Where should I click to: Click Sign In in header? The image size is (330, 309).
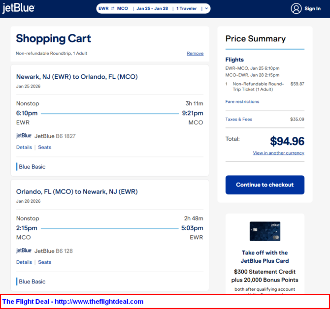312,8
